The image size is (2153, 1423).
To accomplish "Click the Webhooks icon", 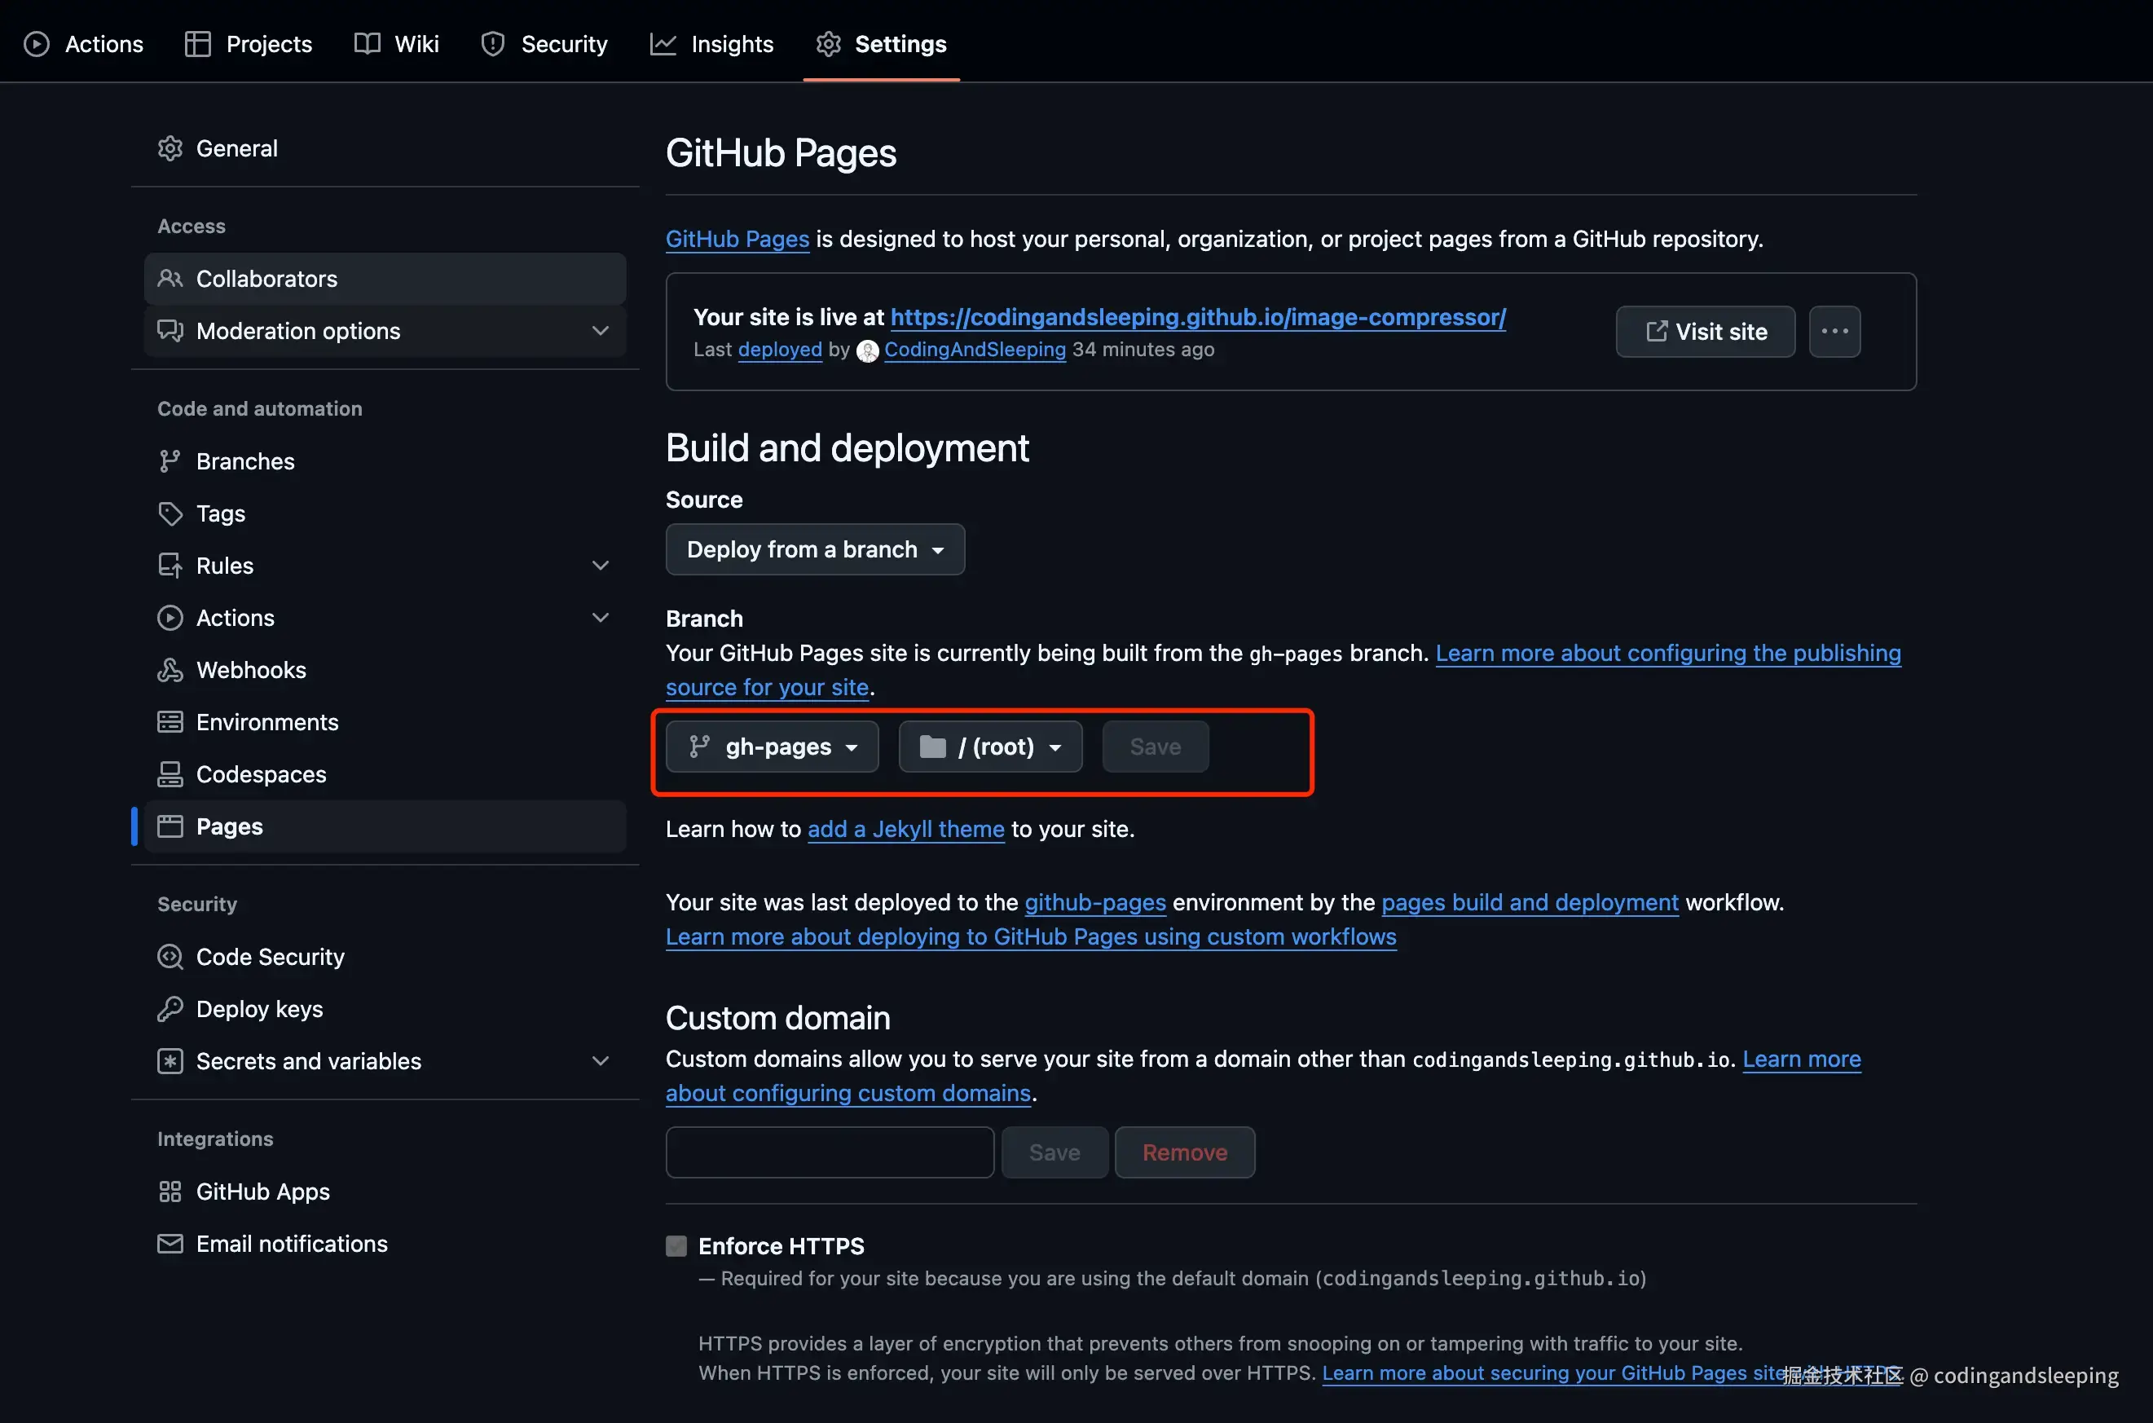I will pyautogui.click(x=170, y=670).
